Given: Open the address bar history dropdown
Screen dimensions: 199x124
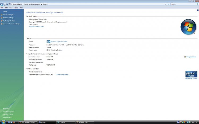Looking at the screenshot, I should [166, 4].
